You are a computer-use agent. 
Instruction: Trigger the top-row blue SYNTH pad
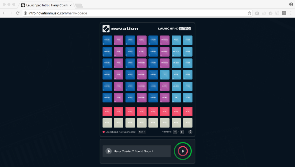pyautogui.click(x=130, y=40)
